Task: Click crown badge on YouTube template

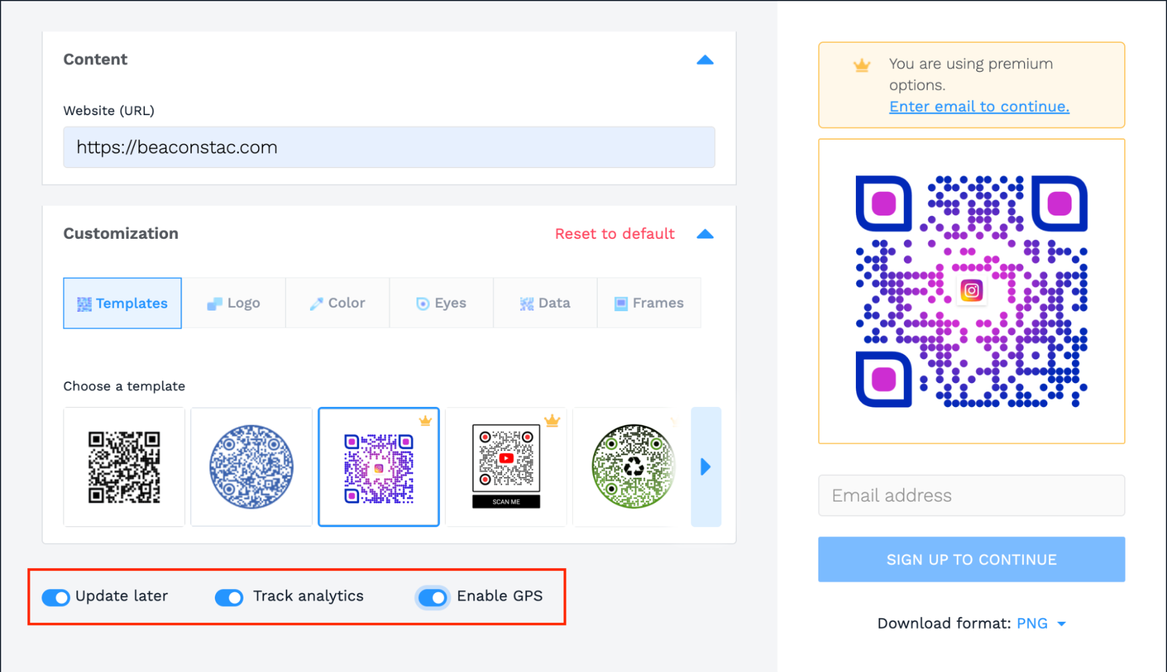Action: click(x=552, y=420)
